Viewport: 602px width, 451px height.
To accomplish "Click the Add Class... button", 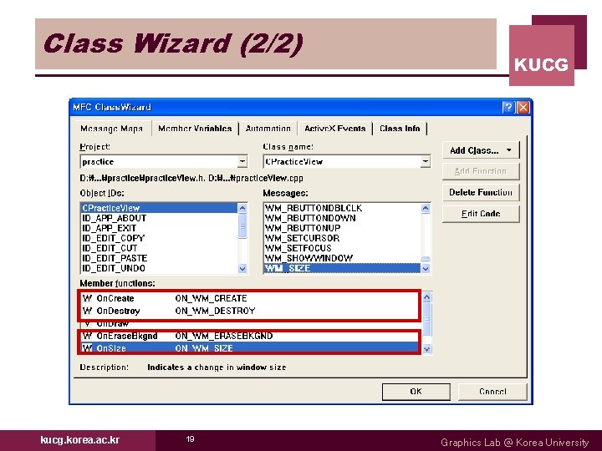I will click(x=481, y=150).
